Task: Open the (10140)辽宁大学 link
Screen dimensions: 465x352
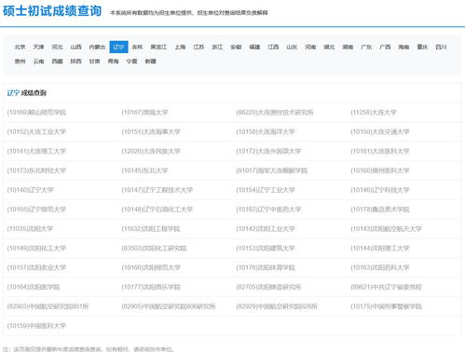Action: coord(31,190)
